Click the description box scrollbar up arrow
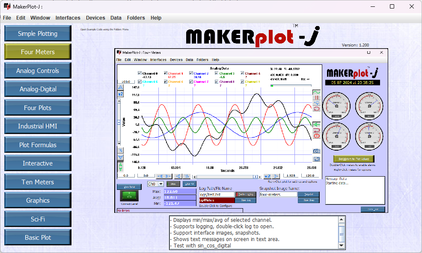The height and width of the screenshot is (253, 422). click(x=342, y=219)
